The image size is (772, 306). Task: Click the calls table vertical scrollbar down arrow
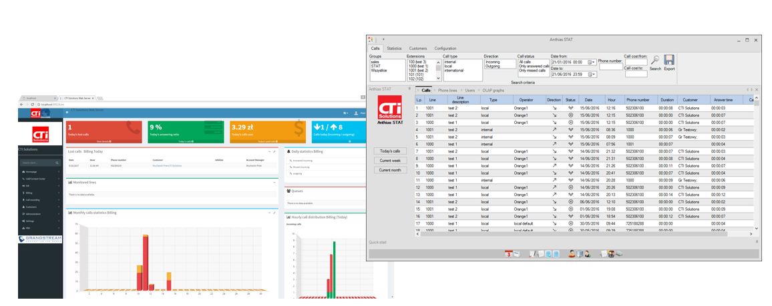756,229
